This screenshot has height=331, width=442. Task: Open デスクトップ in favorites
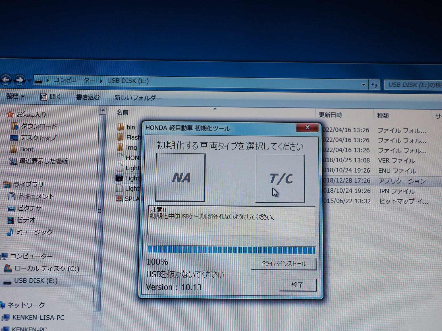pyautogui.click(x=38, y=138)
